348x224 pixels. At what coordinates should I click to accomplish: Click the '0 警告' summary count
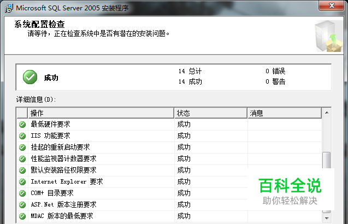[275, 82]
